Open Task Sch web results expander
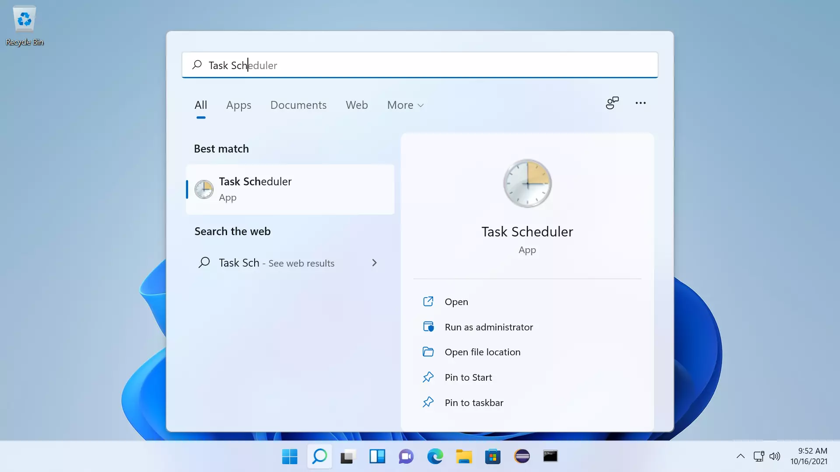 click(x=374, y=262)
